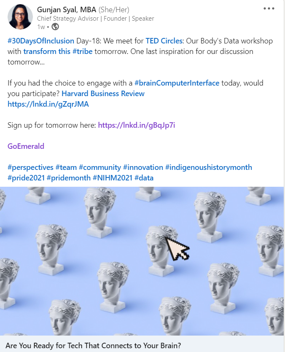285x352 pixels.
Task: Open Harvard Business Review page link
Action: tap(103, 94)
